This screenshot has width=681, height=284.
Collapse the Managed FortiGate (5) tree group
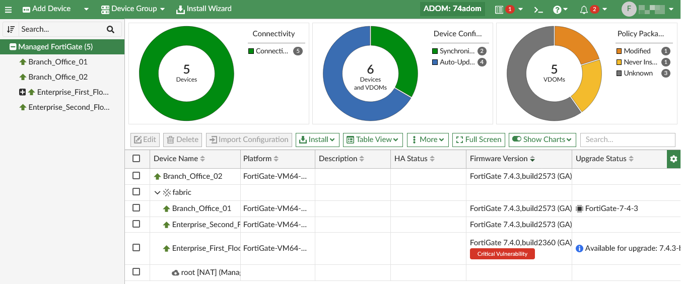tap(13, 47)
